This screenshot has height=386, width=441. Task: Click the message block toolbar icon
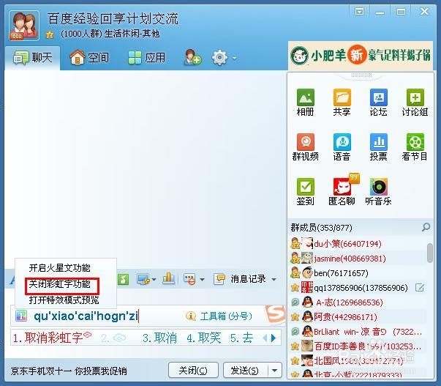[189, 279]
